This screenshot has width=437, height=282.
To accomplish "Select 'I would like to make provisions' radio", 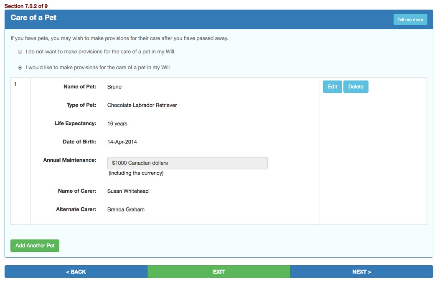I will (x=20, y=68).
